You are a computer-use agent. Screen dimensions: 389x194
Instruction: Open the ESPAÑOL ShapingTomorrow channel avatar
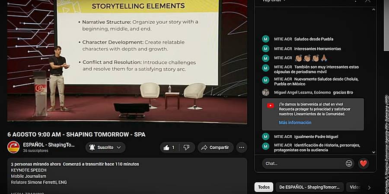pyautogui.click(x=13, y=147)
